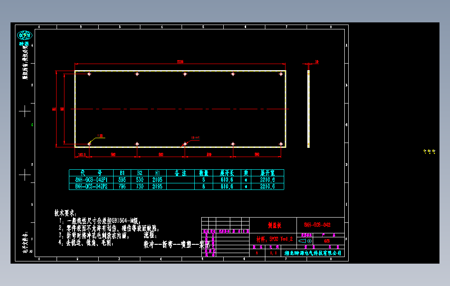Click the 730 value in the table
This screenshot has width=450, height=286.
pyautogui.click(x=140, y=186)
